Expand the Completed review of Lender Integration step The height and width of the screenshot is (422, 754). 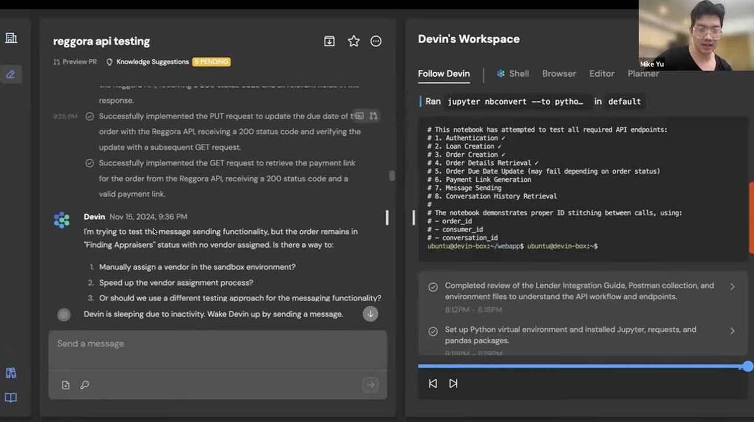[732, 287]
